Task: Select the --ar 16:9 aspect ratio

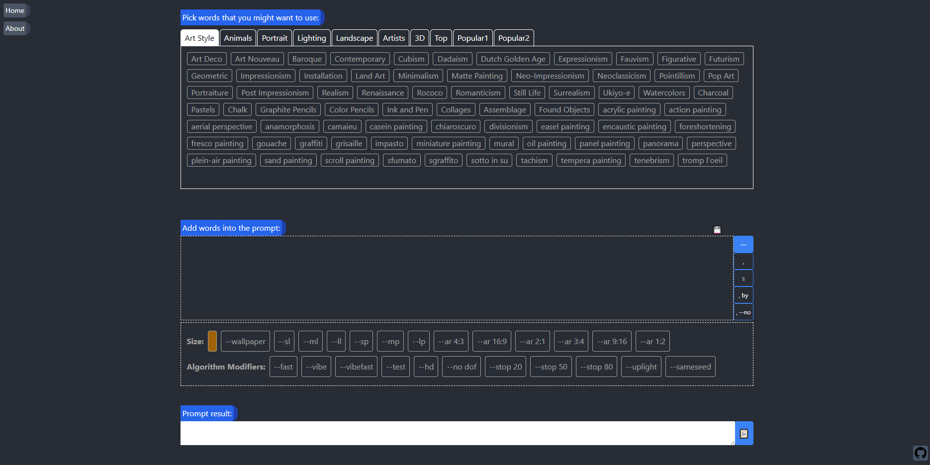Action: point(492,341)
